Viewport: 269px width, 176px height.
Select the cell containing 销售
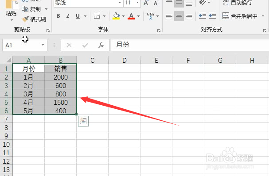click(x=61, y=69)
